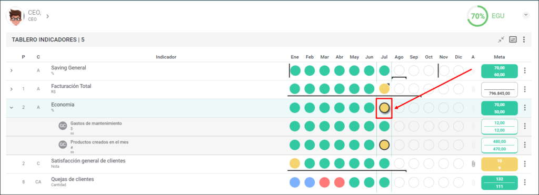This screenshot has width=539, height=195.
Task: Open the Satisfacción general de clientes indicator
Action: (x=88, y=160)
